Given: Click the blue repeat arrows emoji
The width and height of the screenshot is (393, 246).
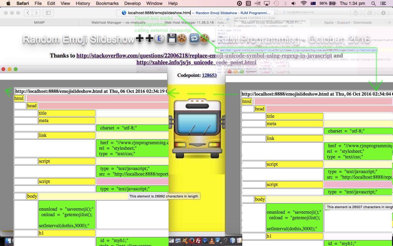Looking at the screenshot, I should [x=194, y=39].
